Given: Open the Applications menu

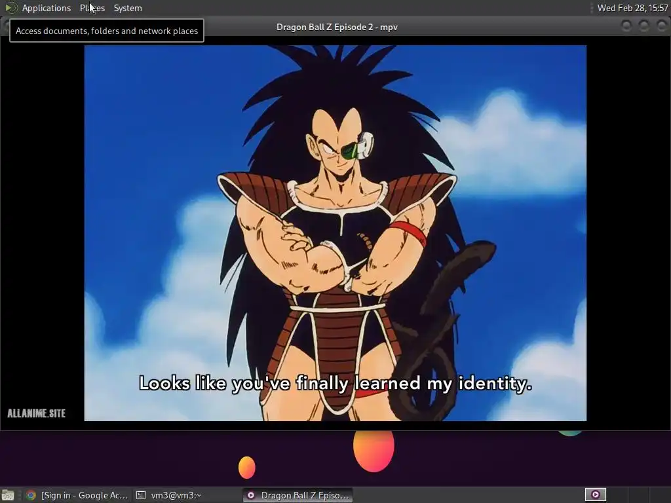Looking at the screenshot, I should [47, 8].
